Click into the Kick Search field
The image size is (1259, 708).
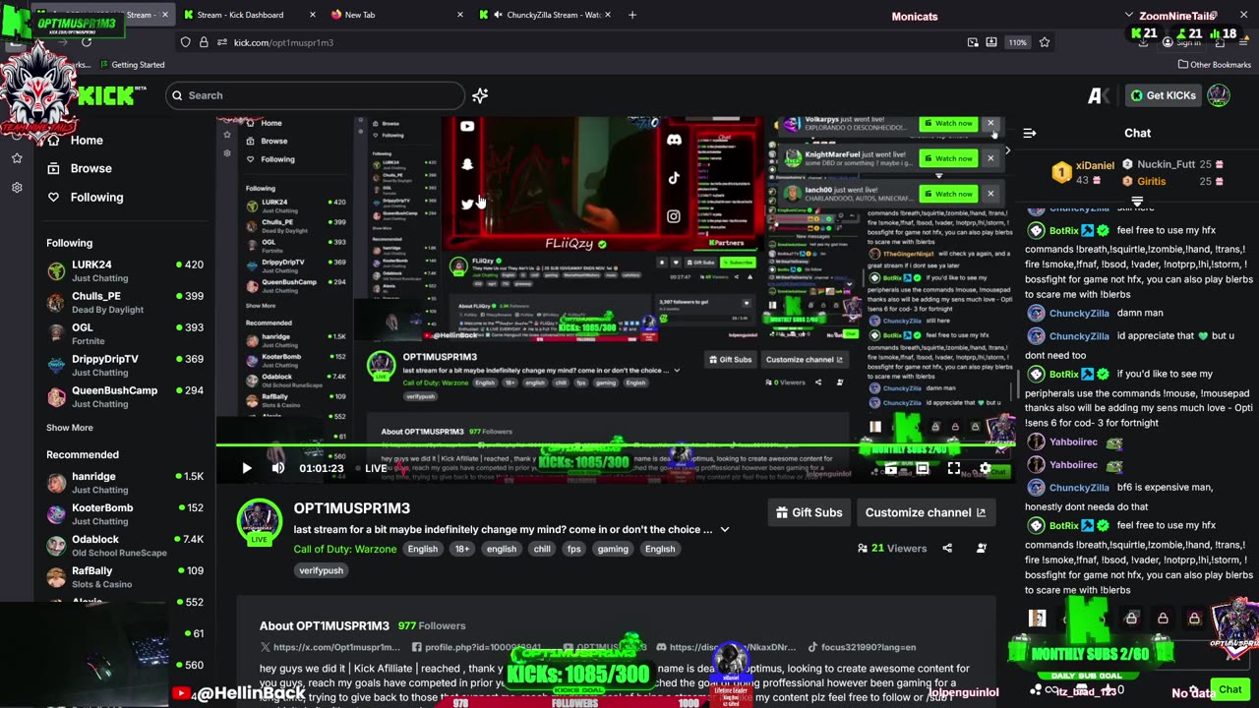(x=315, y=95)
